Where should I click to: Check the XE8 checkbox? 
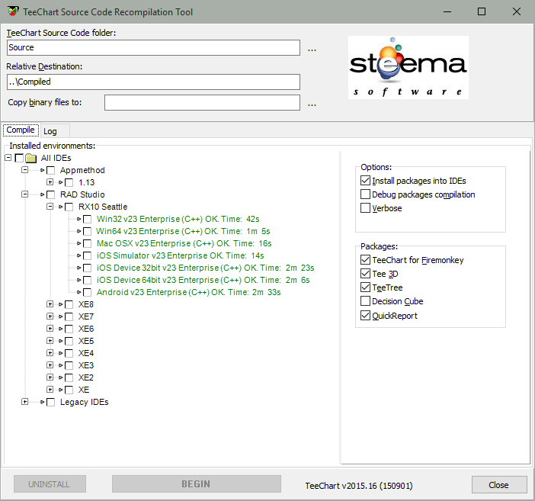pyautogui.click(x=69, y=304)
